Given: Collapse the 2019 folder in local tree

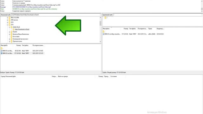Looking at the screenshot, I should pos(8,25).
